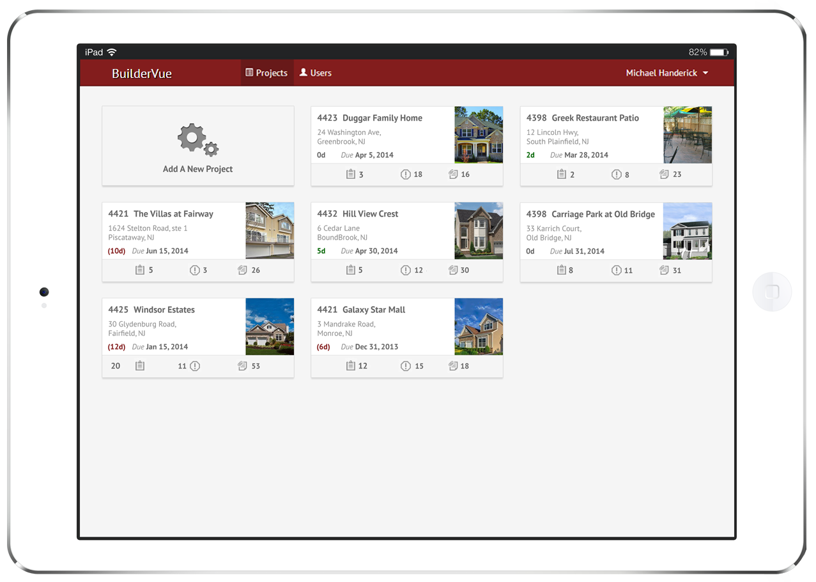
Task: Click clipboard icon on Greek Restaurant Patio card
Action: click(561, 174)
